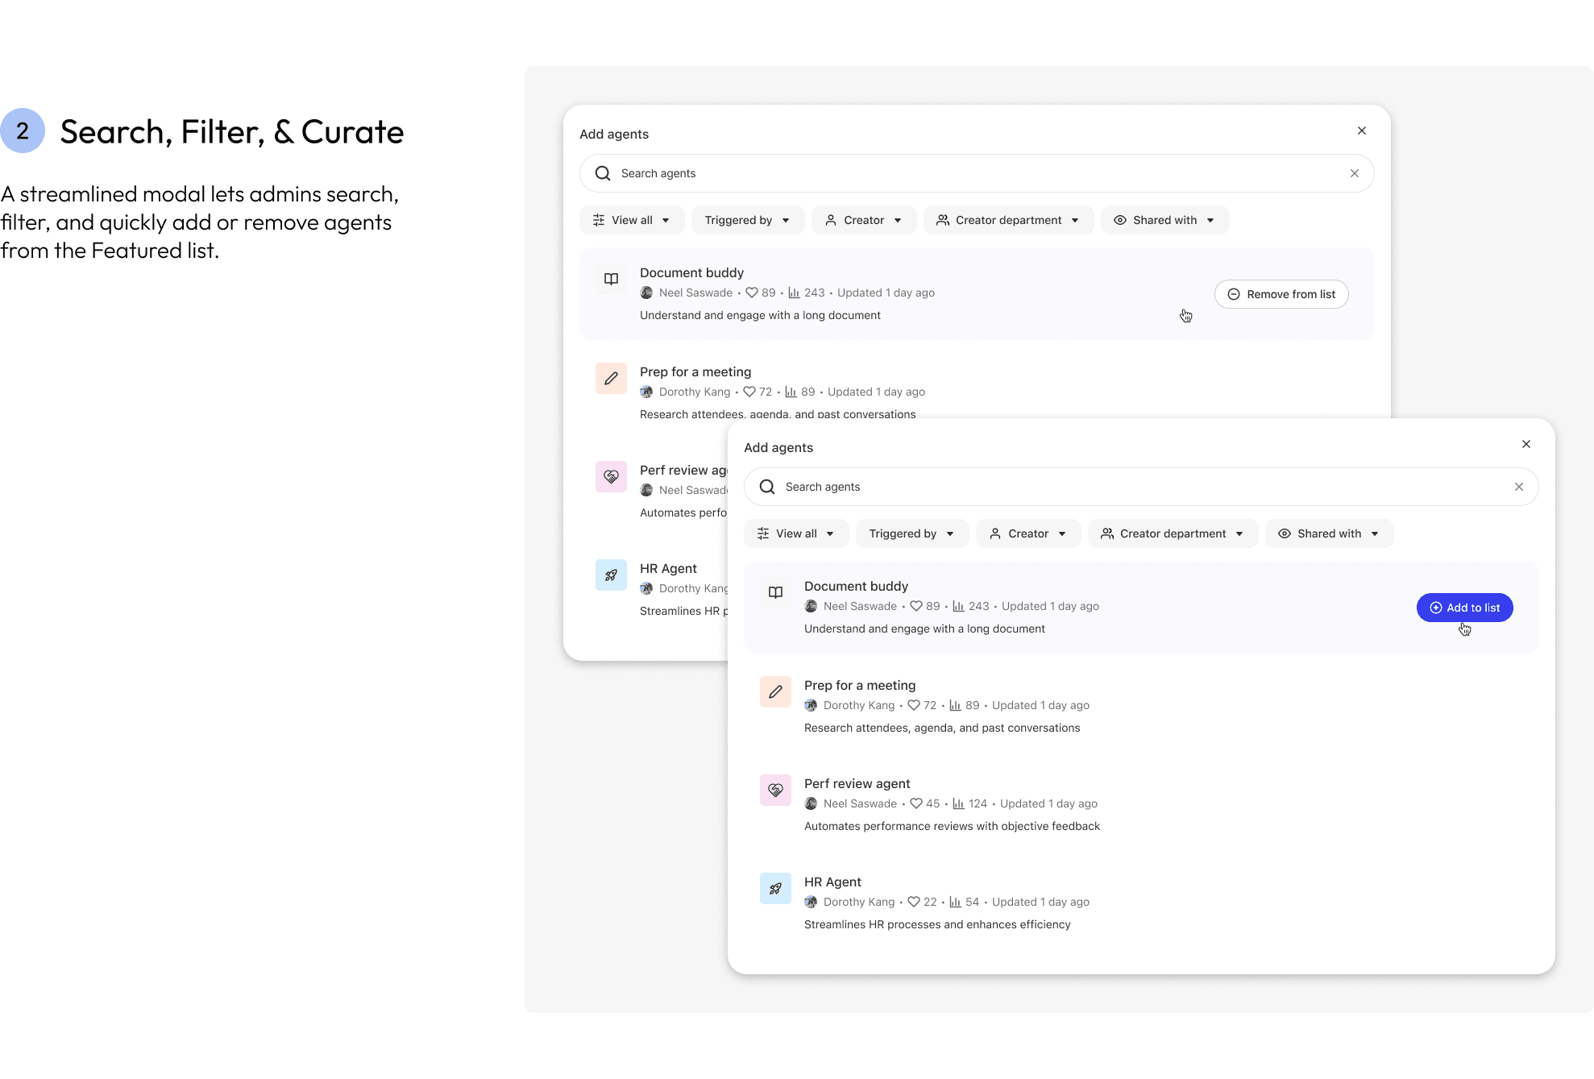Click the Add to list button
1594x1079 pixels.
(x=1464, y=608)
